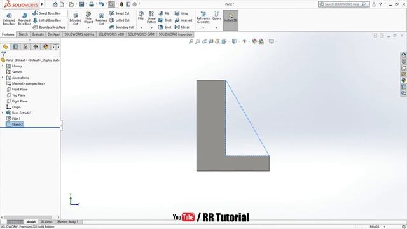407x229 pixels.
Task: Select the Wrap tool
Action: click(x=181, y=13)
